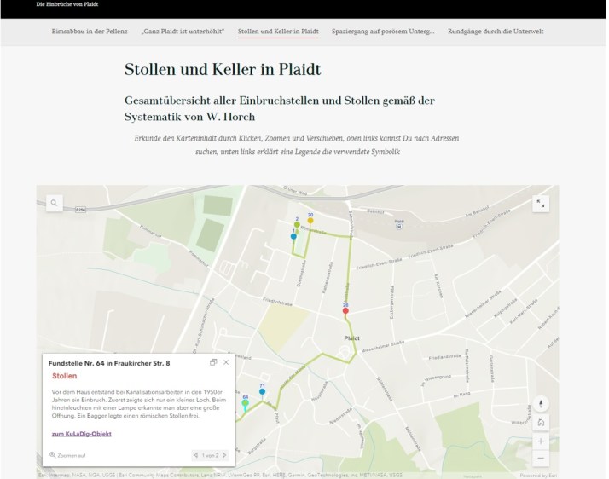
Task: Go to previous popup feature
Action: pyautogui.click(x=196, y=455)
